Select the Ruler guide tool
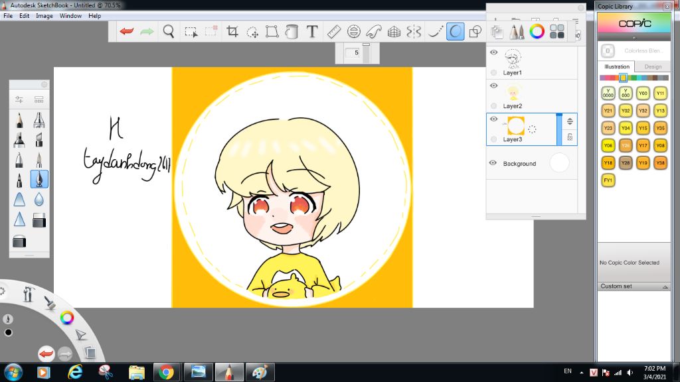Viewport: 680px width, 382px height. 334,32
